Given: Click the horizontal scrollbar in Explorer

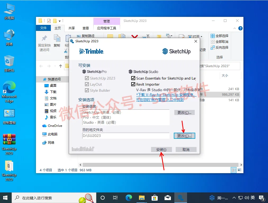Looking at the screenshot, I should 160,165.
